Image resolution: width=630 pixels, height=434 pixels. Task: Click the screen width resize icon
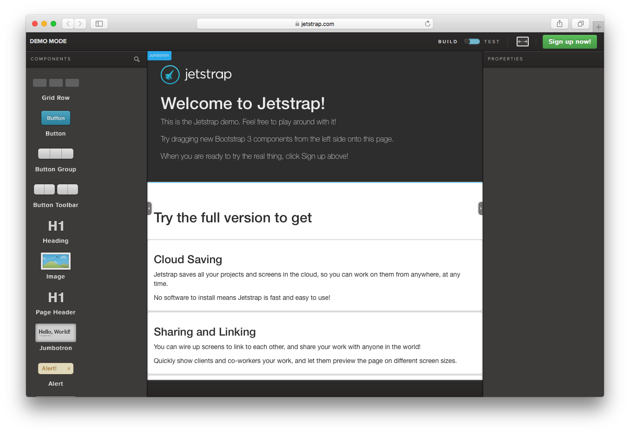tap(523, 41)
